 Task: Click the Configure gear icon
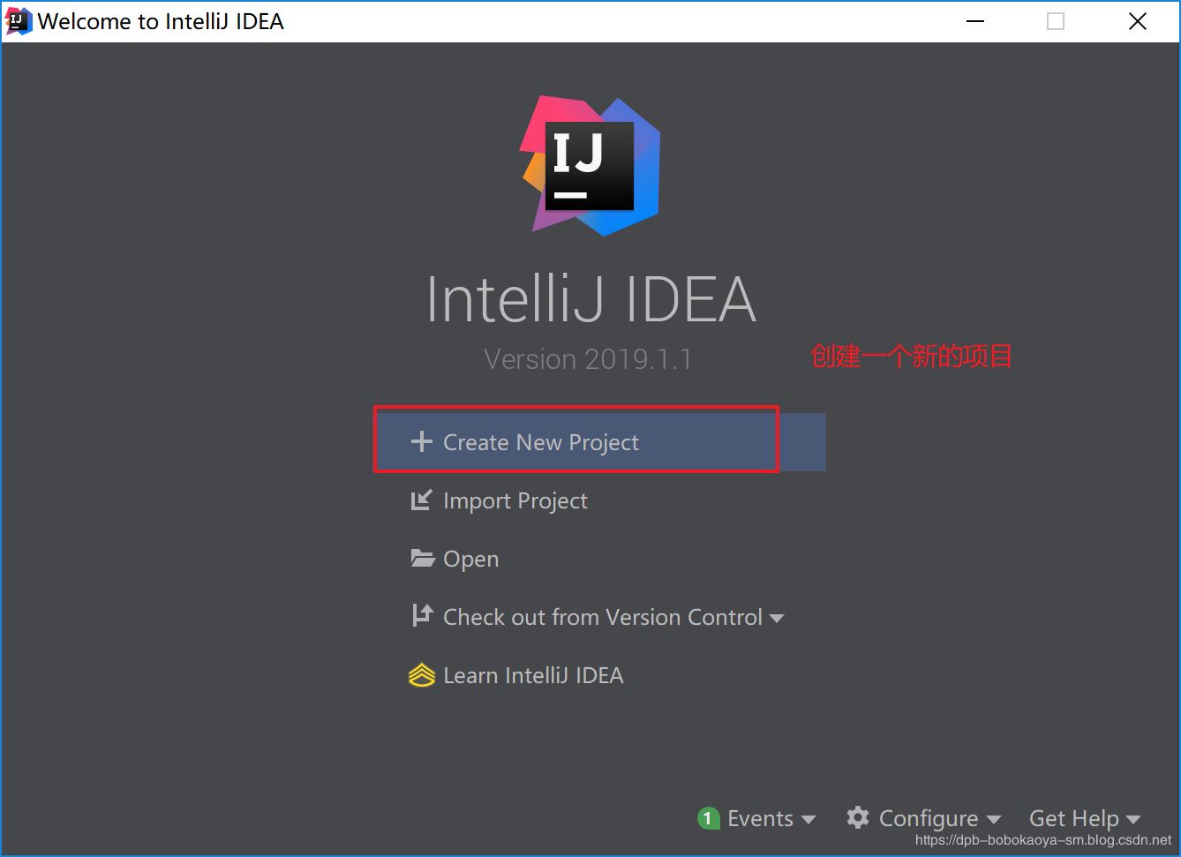tap(858, 817)
